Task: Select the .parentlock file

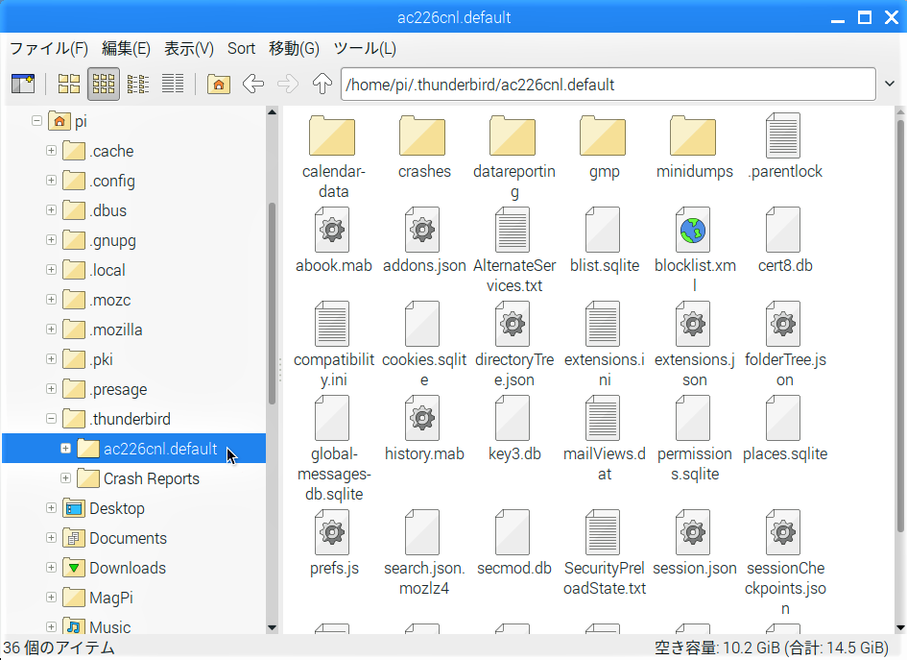Action: tap(784, 146)
